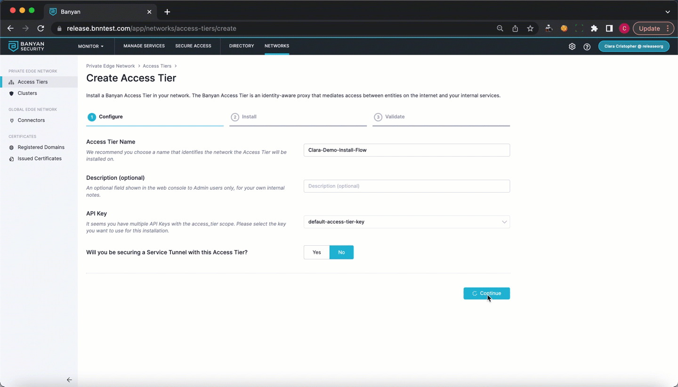Open the Chrome profile avatar C

pyautogui.click(x=624, y=28)
